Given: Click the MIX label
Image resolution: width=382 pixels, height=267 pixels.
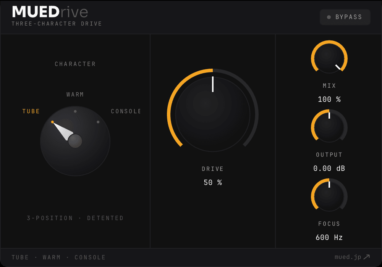Looking at the screenshot, I should (x=329, y=85).
